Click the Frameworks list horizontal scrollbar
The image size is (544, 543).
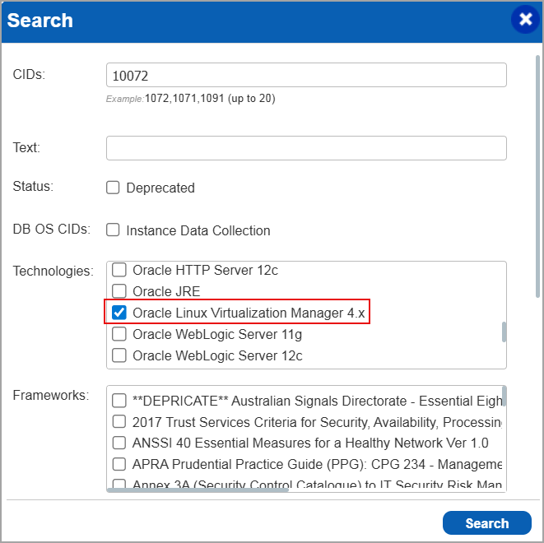coord(198,490)
